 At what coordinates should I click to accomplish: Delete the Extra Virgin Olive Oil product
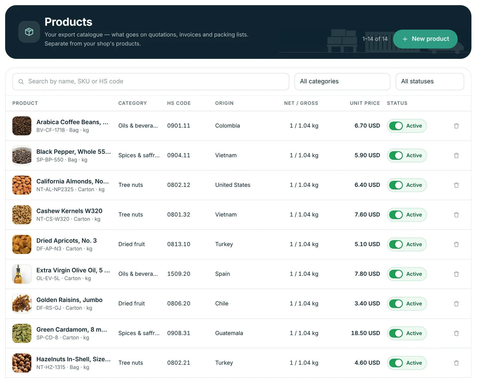click(456, 274)
